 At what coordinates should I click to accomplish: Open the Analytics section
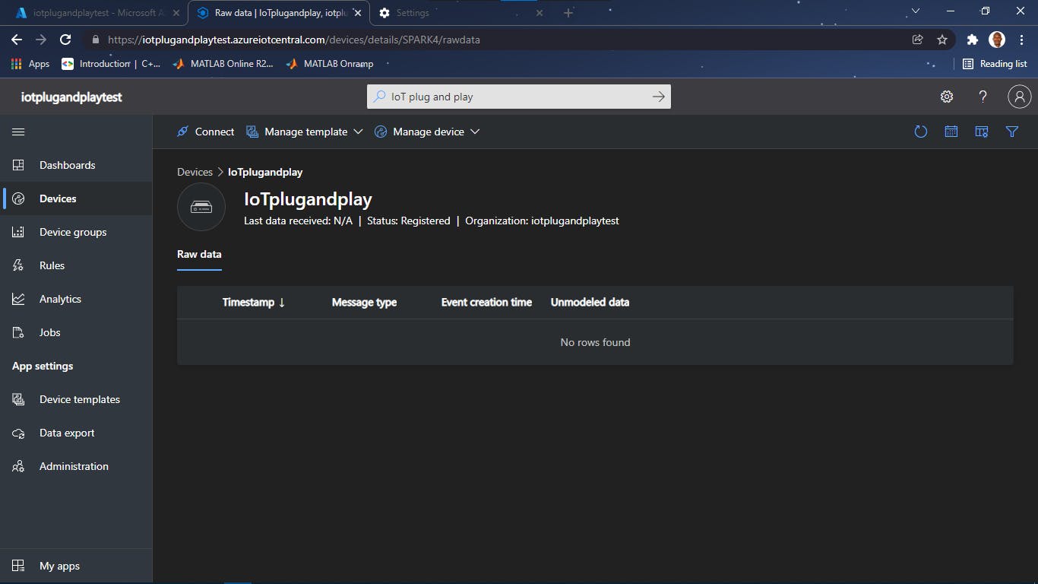(x=76, y=299)
